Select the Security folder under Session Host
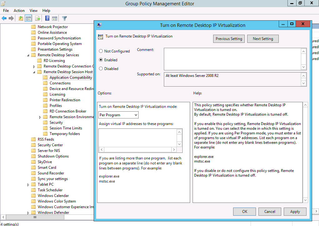This screenshot has height=226, width=319. tap(53, 123)
